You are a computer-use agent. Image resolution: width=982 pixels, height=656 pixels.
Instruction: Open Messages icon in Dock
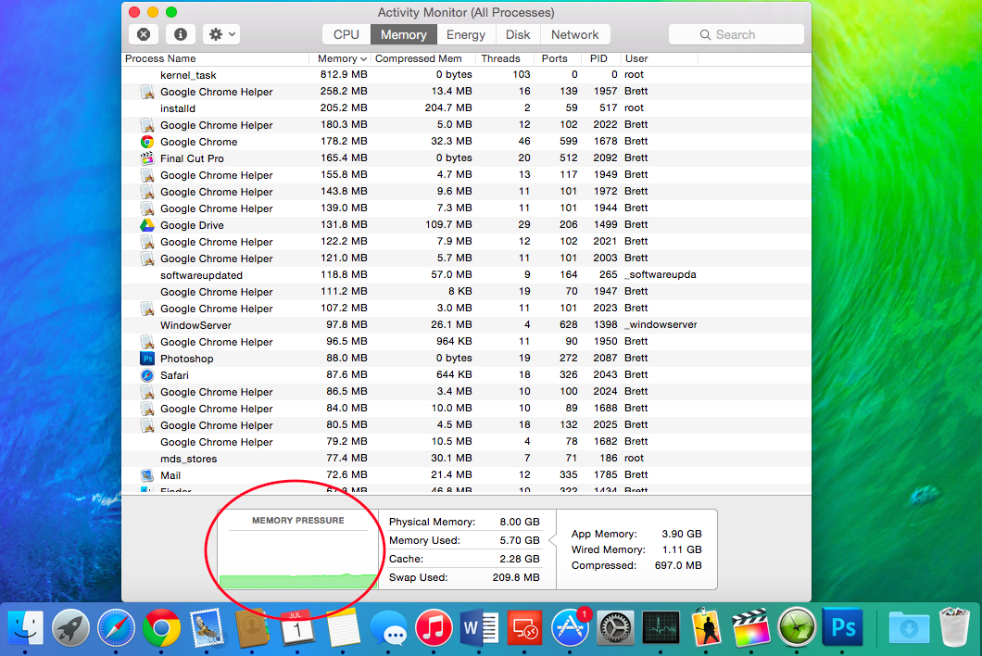pyautogui.click(x=388, y=627)
